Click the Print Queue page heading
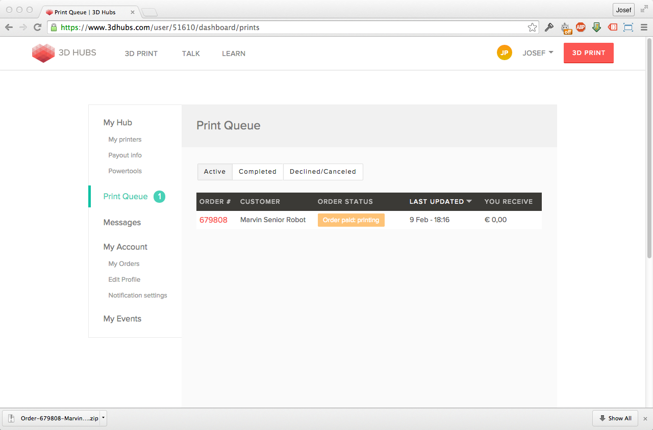Viewport: 653px width, 430px height. (x=229, y=126)
